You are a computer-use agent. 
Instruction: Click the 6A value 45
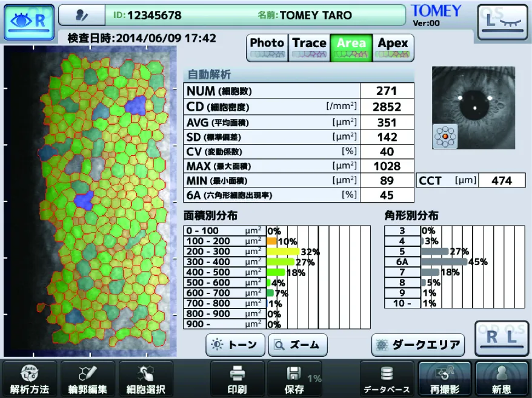tap(387, 195)
